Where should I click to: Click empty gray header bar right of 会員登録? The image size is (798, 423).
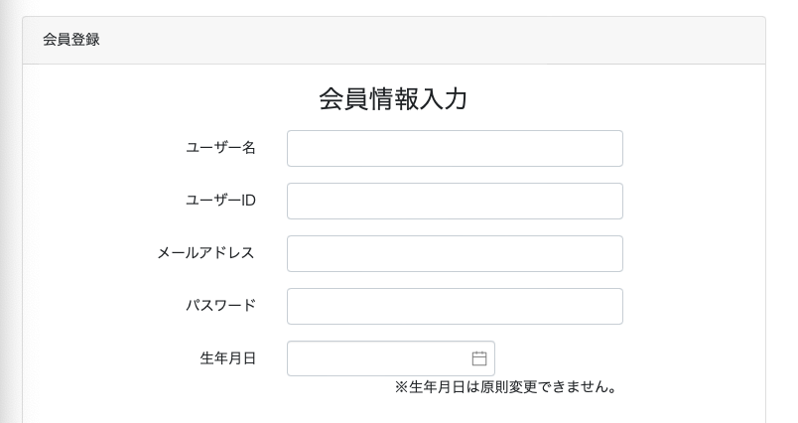tap(447, 40)
